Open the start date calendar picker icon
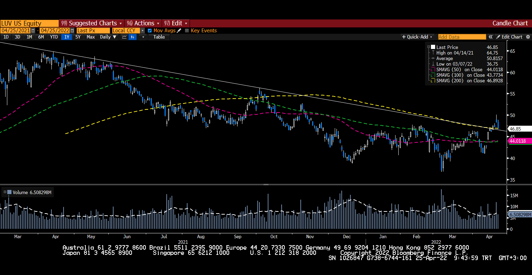This screenshot has height=275, width=532. [x=33, y=31]
